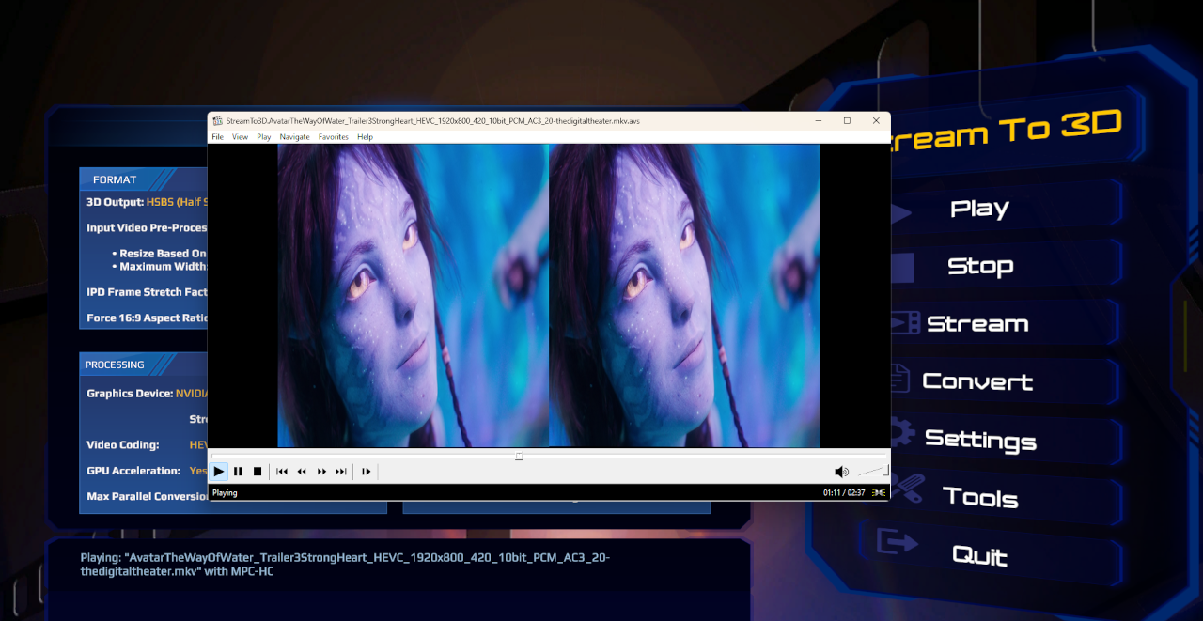Image resolution: width=1203 pixels, height=621 pixels.
Task: Click the single frame step icon
Action: coord(366,472)
